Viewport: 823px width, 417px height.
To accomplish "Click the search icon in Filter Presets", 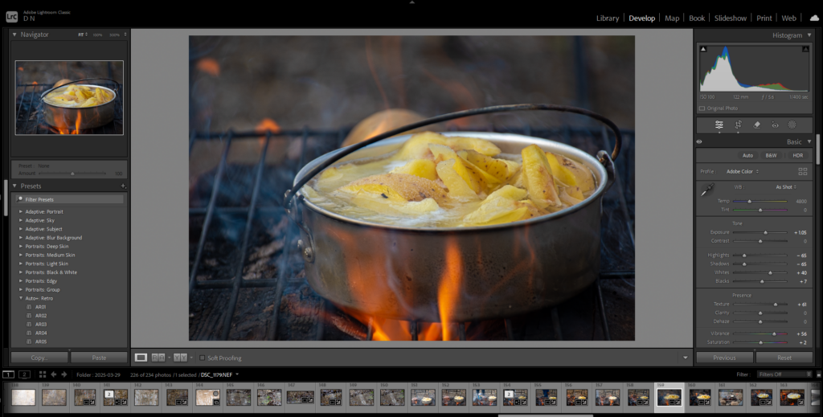I will point(19,199).
